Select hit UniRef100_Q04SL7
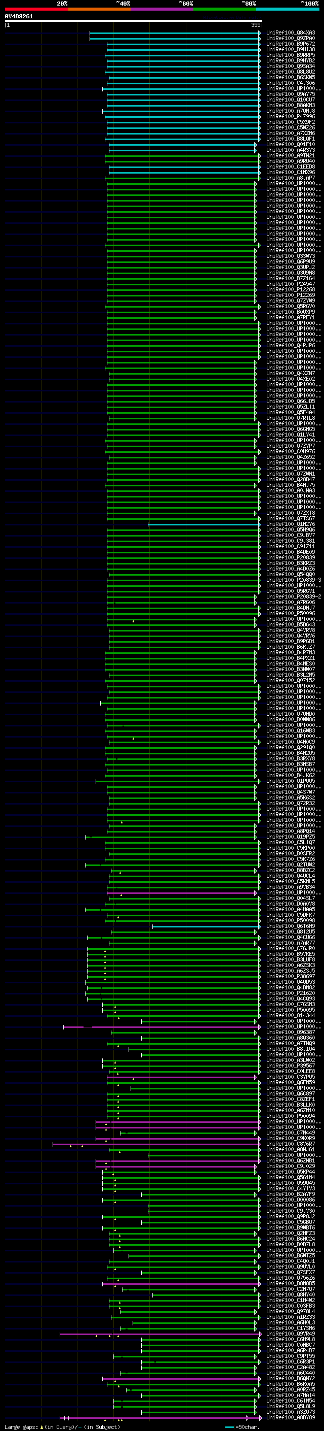Viewport: 324px width, 1431px height. tap(290, 898)
